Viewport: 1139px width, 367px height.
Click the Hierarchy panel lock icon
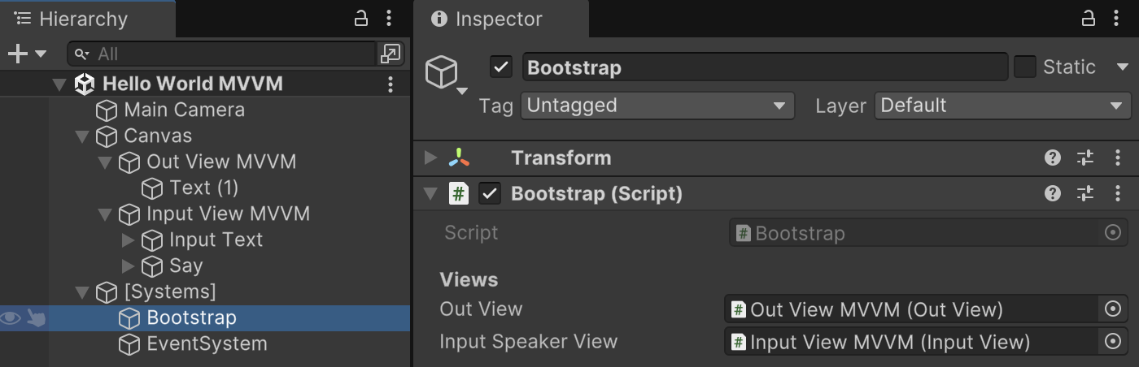tap(361, 19)
